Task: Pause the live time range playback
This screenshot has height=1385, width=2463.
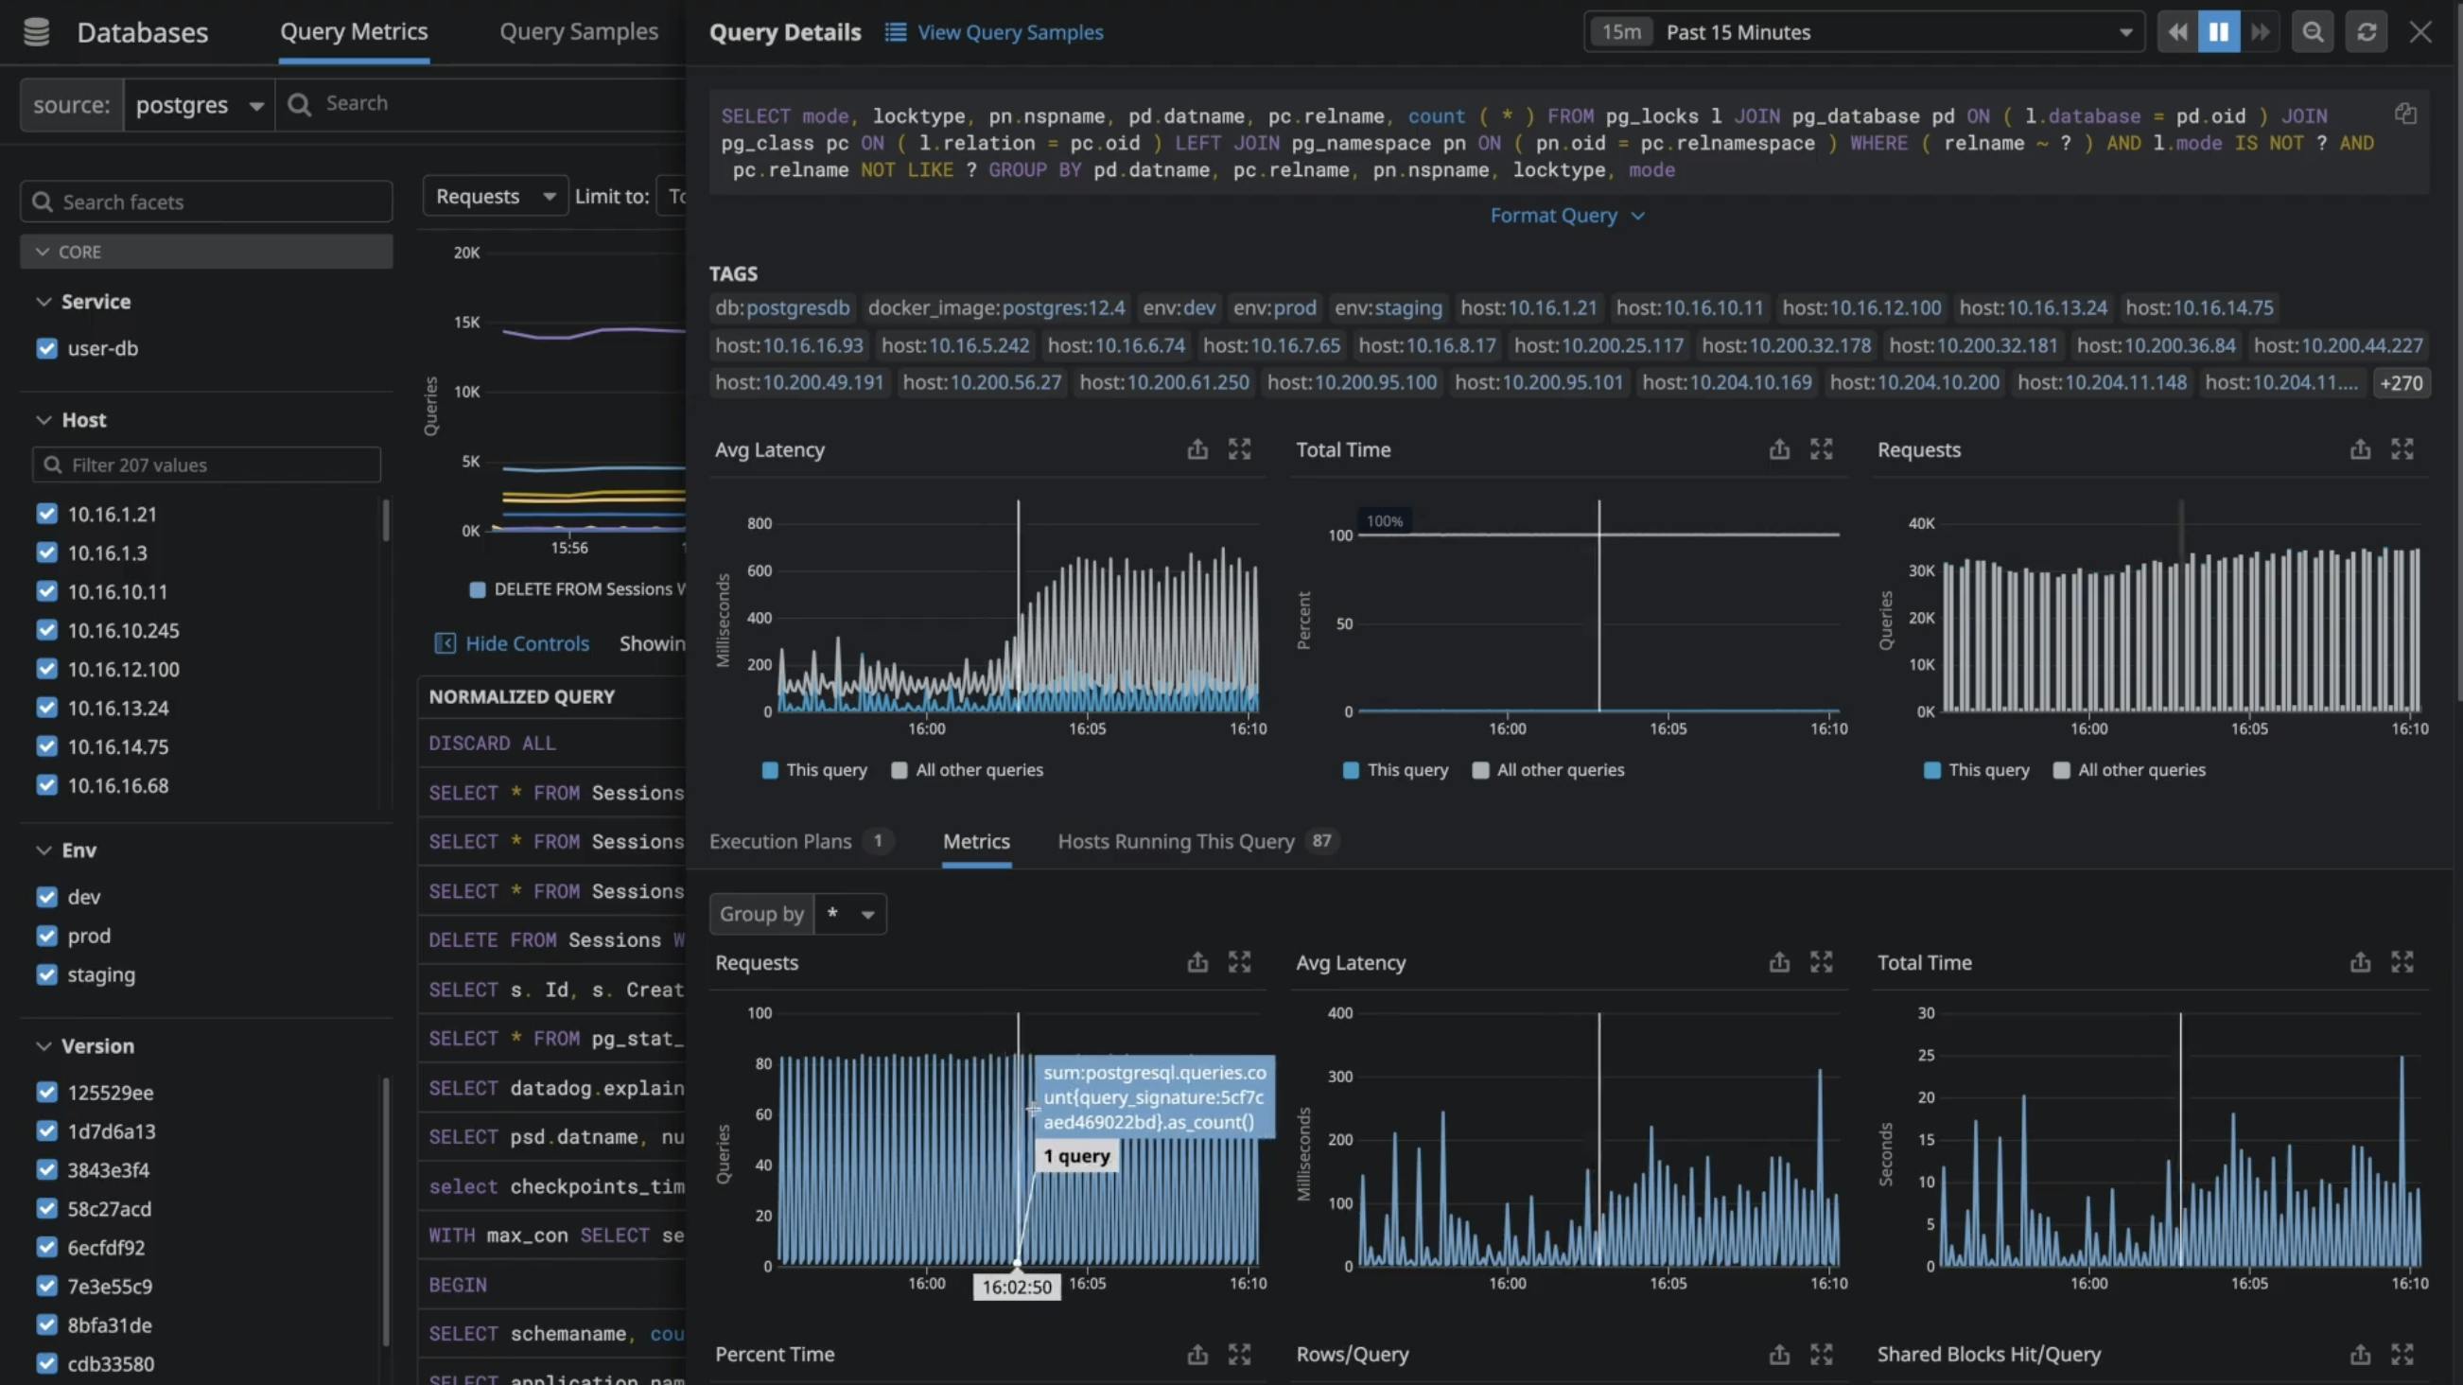Action: click(x=2218, y=31)
